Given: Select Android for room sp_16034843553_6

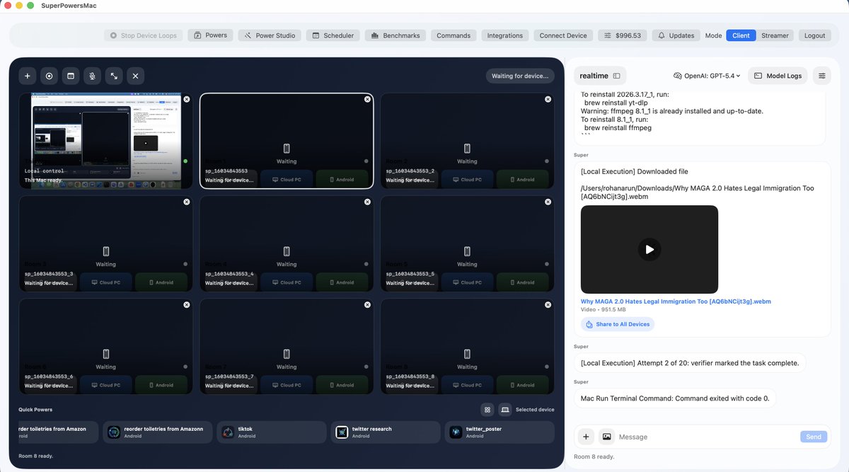Looking at the screenshot, I should click(x=162, y=385).
